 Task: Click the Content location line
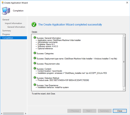click(50, 71)
